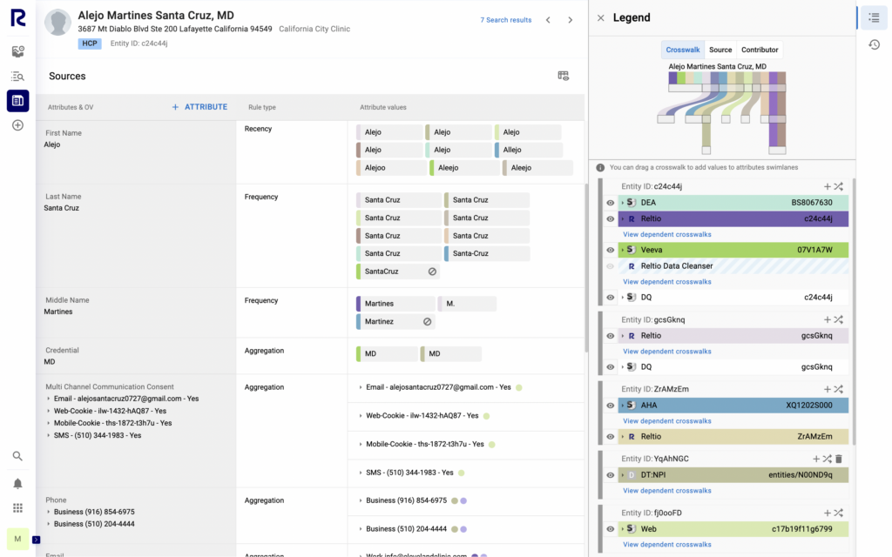Screen dimensions: 892x557
Task: Toggle visibility of the DT:NPI crosswalk
Action: point(610,474)
